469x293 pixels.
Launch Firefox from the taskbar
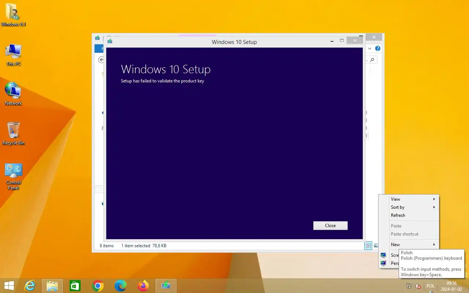click(x=143, y=286)
